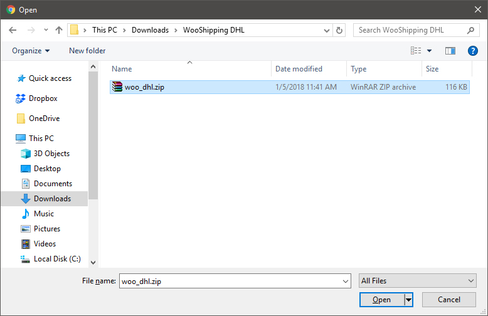Select the woo_dhl.zip file
This screenshot has height=316, width=488.
[144, 87]
